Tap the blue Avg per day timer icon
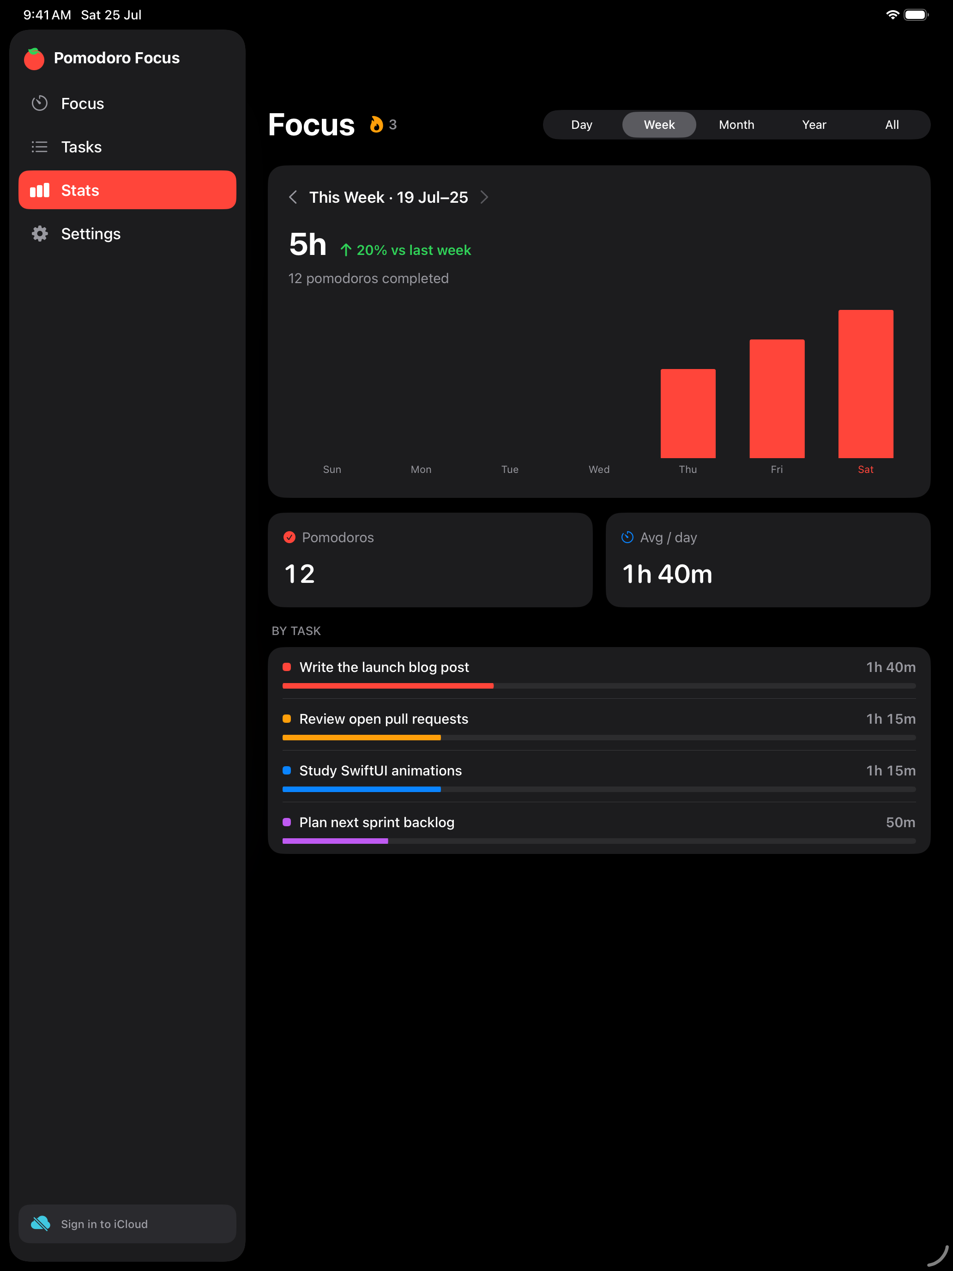 627,537
